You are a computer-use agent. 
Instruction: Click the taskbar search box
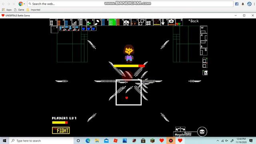(x=42, y=140)
